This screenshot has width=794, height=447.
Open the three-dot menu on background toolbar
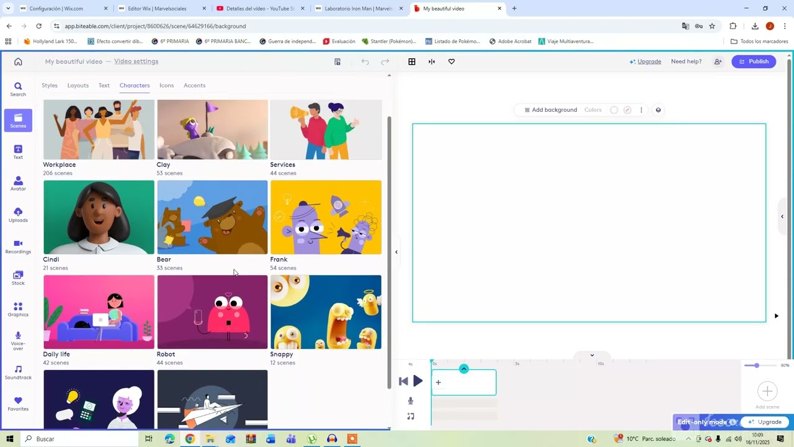(641, 110)
